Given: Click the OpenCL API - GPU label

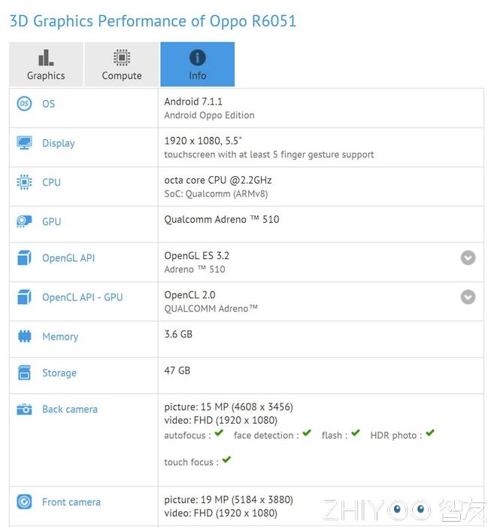Looking at the screenshot, I should point(82,297).
